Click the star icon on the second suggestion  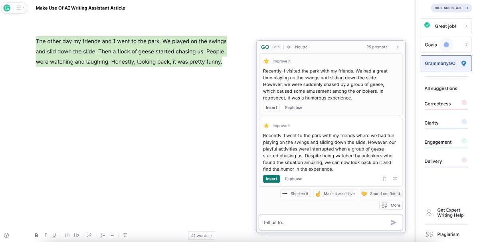pyautogui.click(x=266, y=126)
